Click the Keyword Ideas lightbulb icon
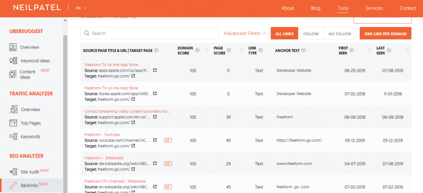Viewport: 423px width, 193px height. coord(13,61)
